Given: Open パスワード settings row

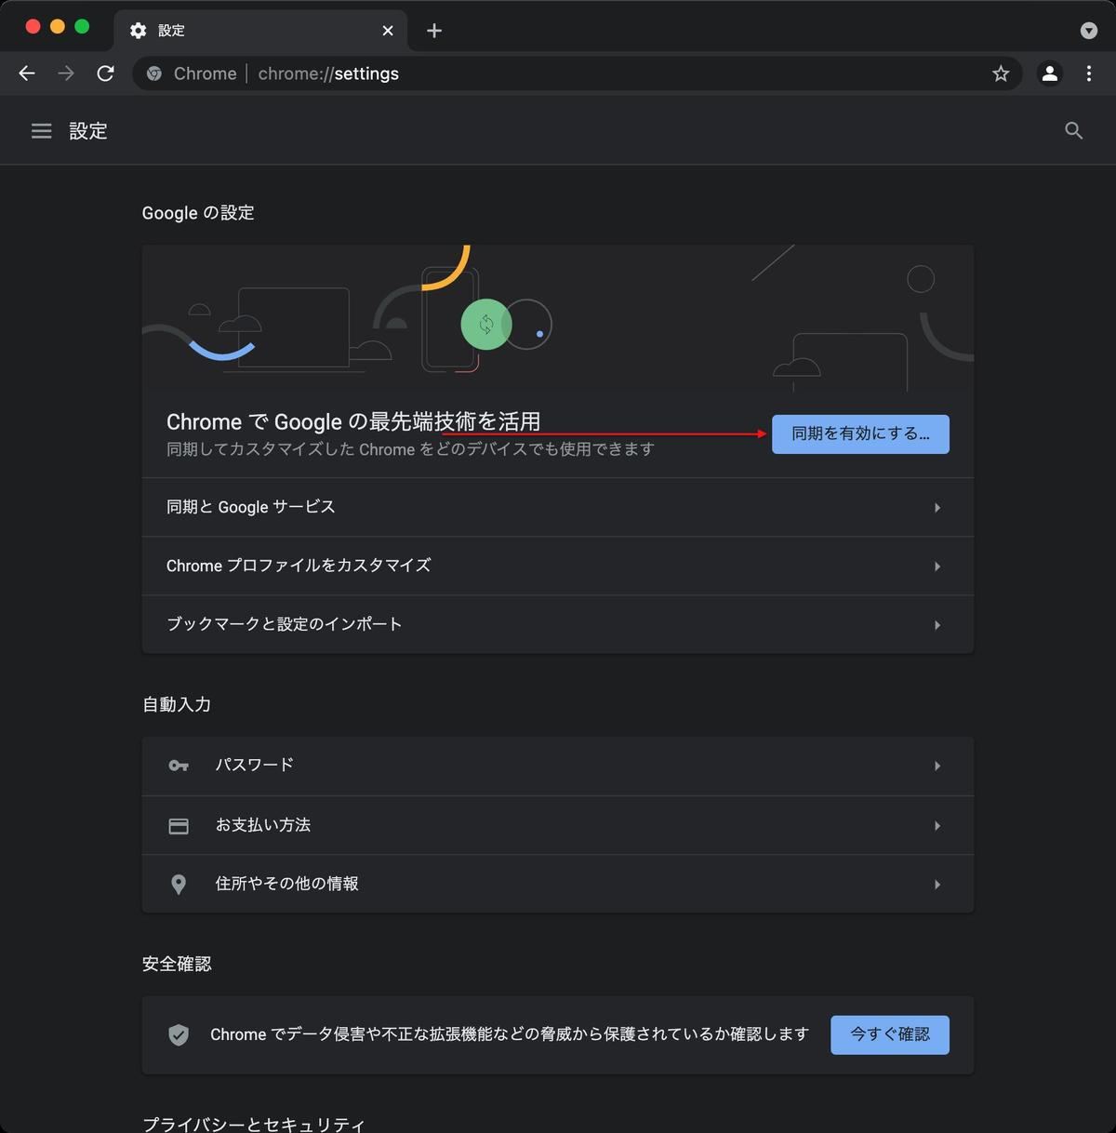Looking at the screenshot, I should click(558, 766).
